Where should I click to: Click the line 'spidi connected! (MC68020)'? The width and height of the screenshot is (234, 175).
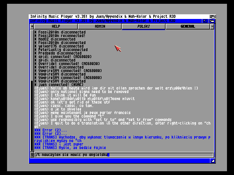(63, 57)
